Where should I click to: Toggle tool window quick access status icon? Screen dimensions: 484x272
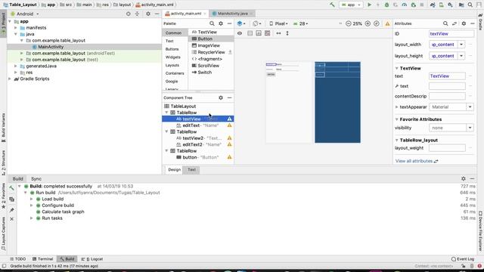(4, 266)
